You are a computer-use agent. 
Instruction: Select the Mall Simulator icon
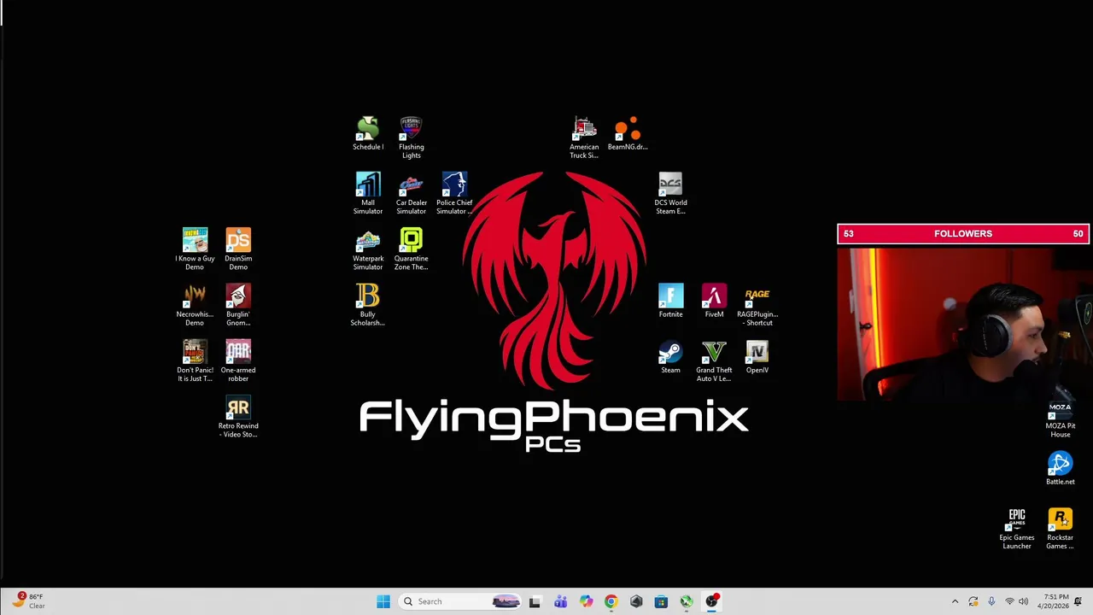pyautogui.click(x=368, y=194)
